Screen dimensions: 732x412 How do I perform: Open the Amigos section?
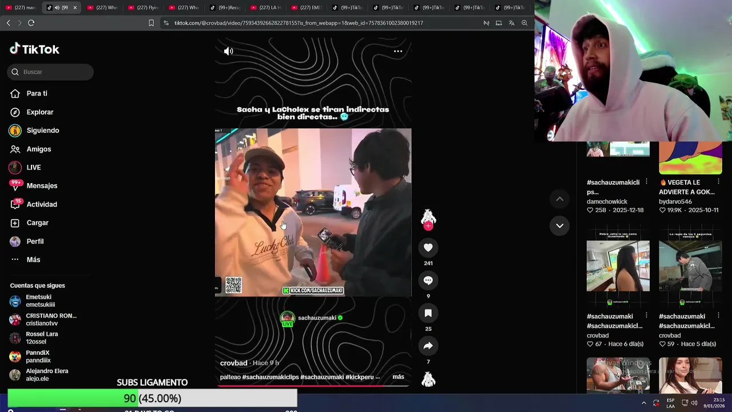(x=38, y=149)
